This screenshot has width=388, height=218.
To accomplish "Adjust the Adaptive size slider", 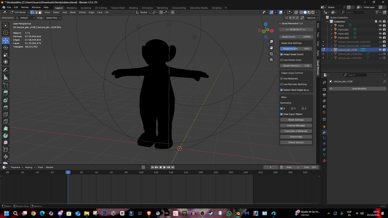I will tap(296, 49).
